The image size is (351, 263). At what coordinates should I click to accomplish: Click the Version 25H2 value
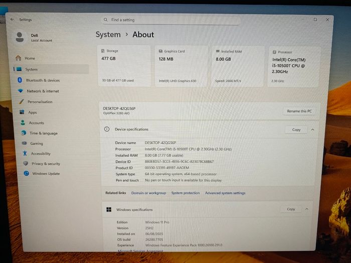(149, 228)
